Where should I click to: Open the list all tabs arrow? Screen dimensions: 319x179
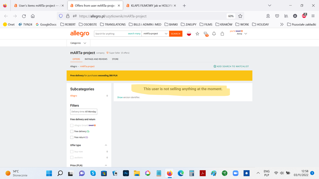[x=270, y=5]
